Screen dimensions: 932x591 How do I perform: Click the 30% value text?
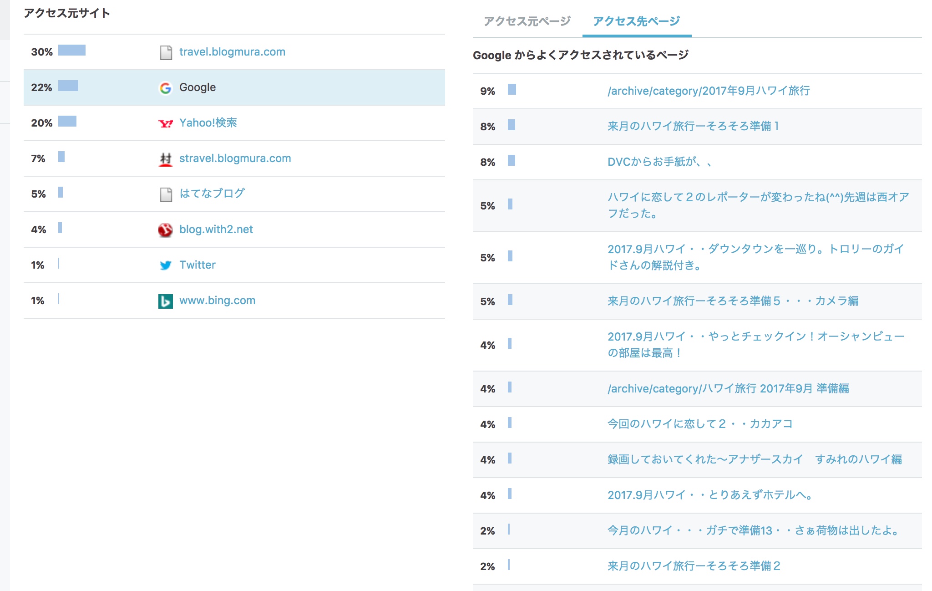coord(42,52)
